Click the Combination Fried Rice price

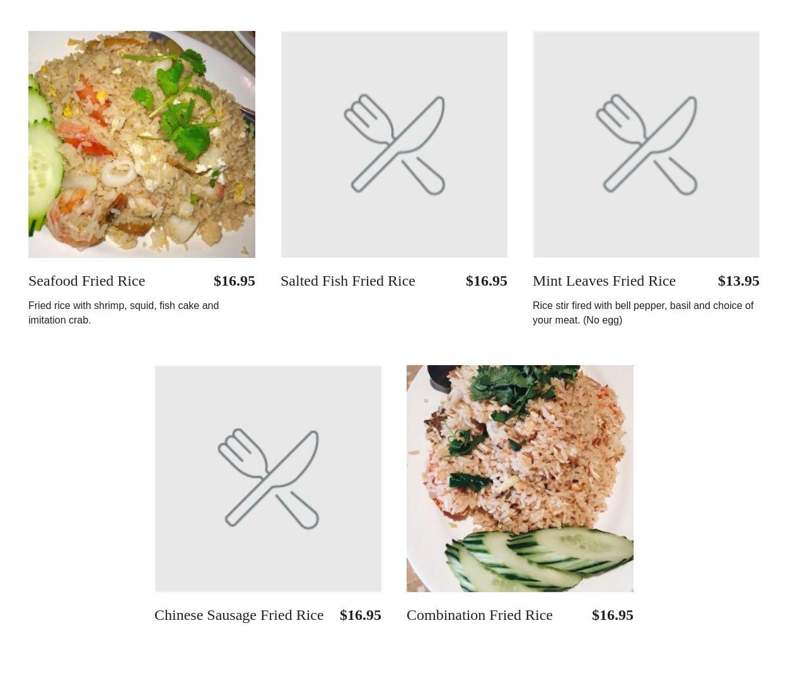click(613, 615)
